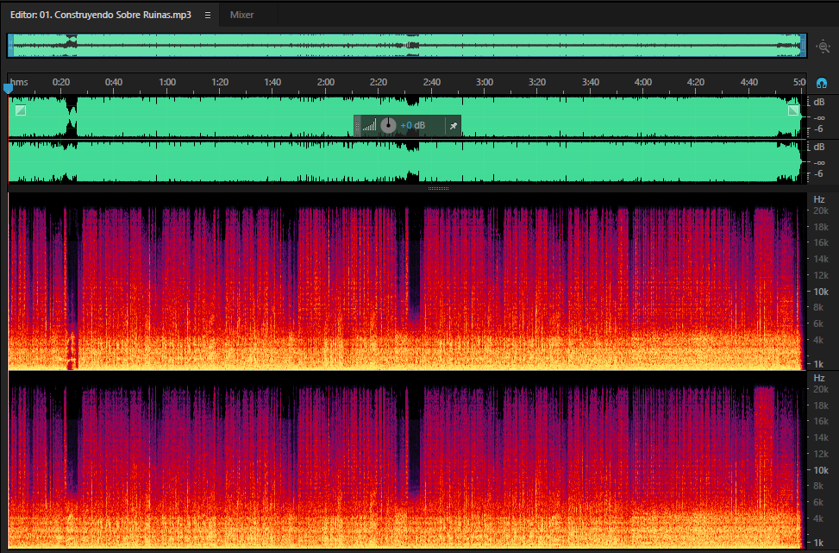The height and width of the screenshot is (553, 839).
Task: Open the Editor panel menu icon
Action: tap(208, 15)
